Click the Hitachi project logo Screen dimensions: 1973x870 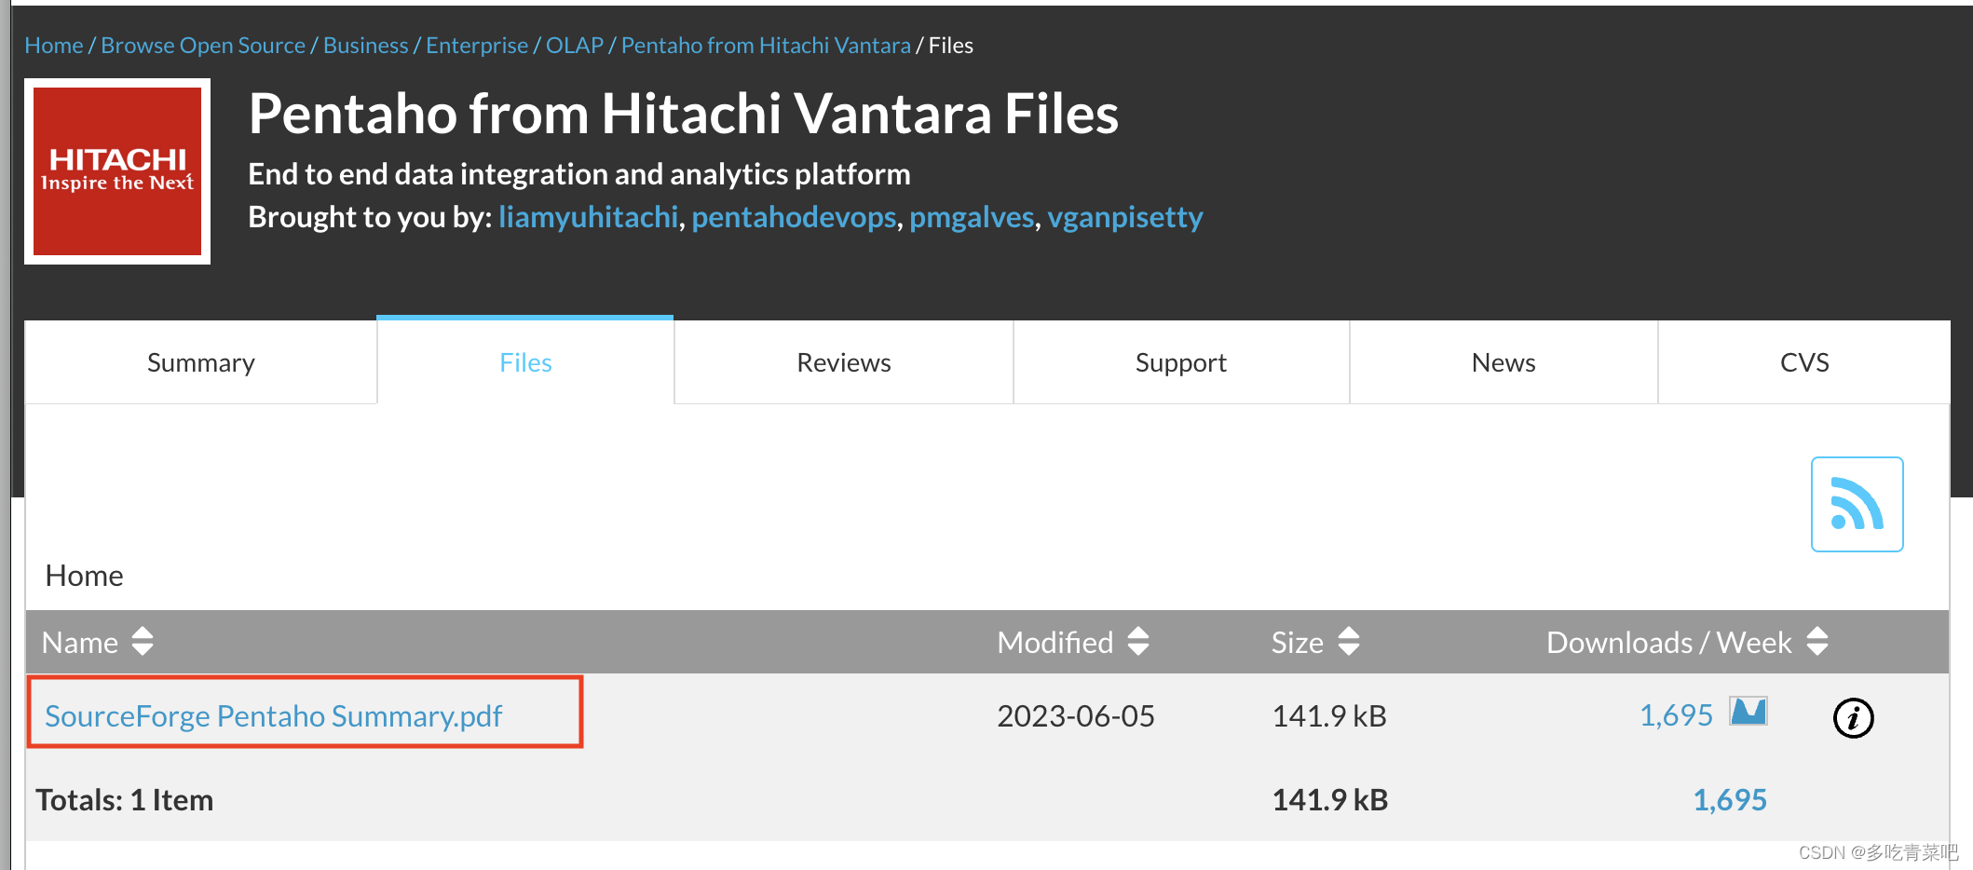[117, 171]
